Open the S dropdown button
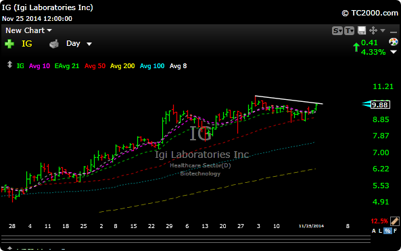The height and width of the screenshot is (251, 401). point(337,31)
